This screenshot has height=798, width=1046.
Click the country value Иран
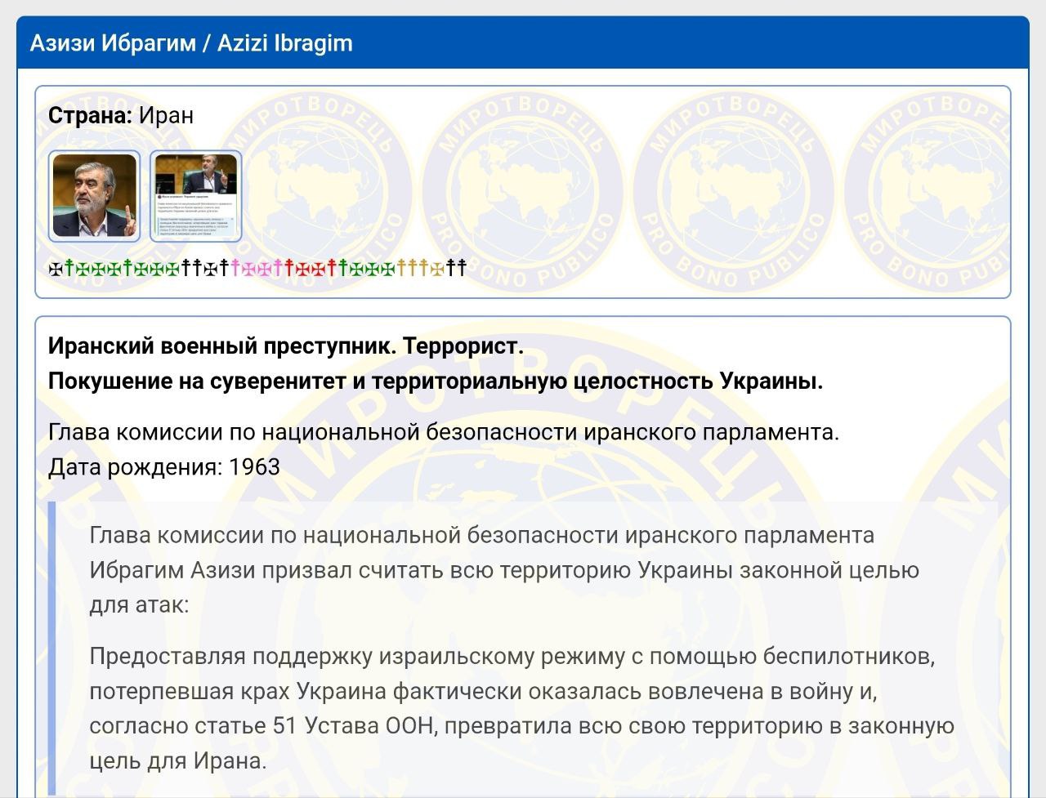click(166, 115)
